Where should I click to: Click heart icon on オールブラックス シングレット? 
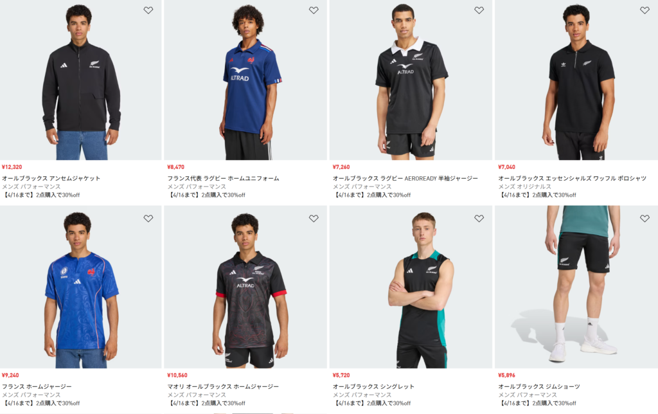point(479,219)
